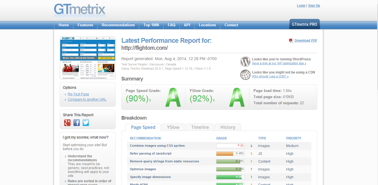The height and width of the screenshot is (185, 378).
Task: Click JS type in Defer parsing row
Action: click(260, 153)
